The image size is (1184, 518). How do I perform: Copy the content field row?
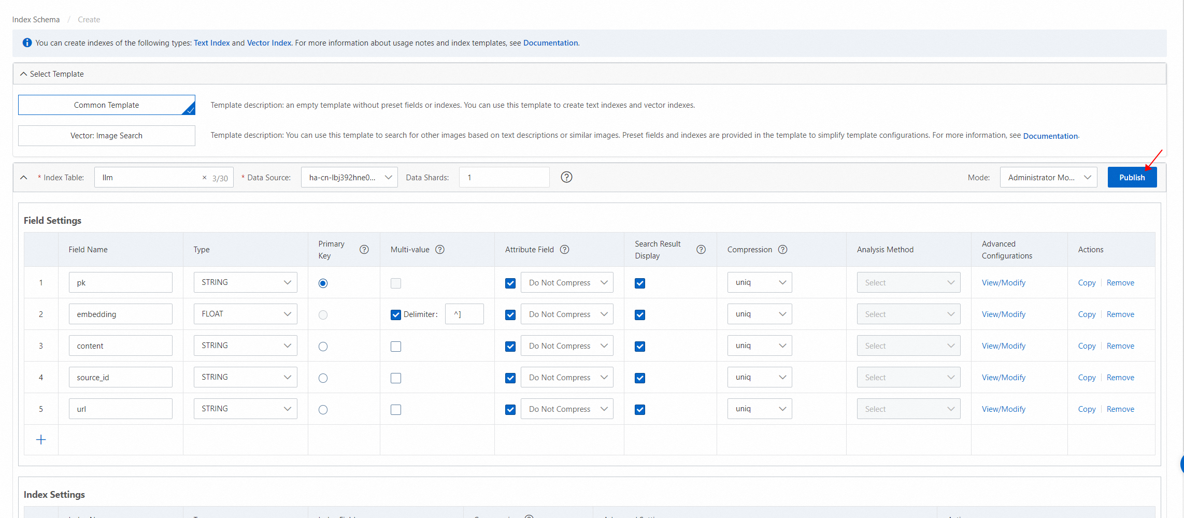click(1087, 346)
